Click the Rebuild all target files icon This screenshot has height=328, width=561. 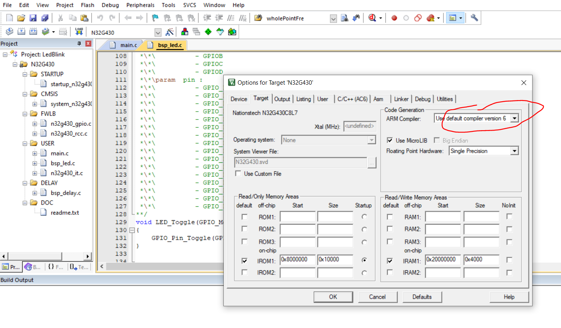pyautogui.click(x=33, y=32)
